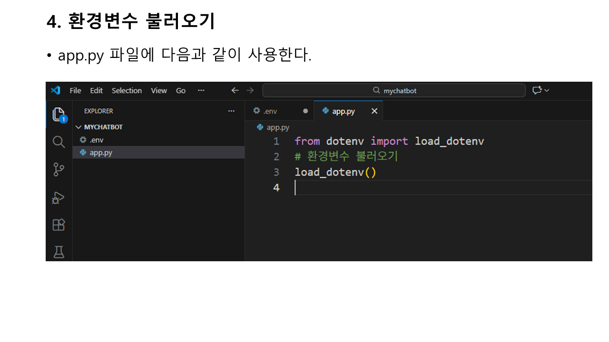Expand hidden menu bar items ellipsis
This screenshot has width=609, height=342.
(x=201, y=90)
